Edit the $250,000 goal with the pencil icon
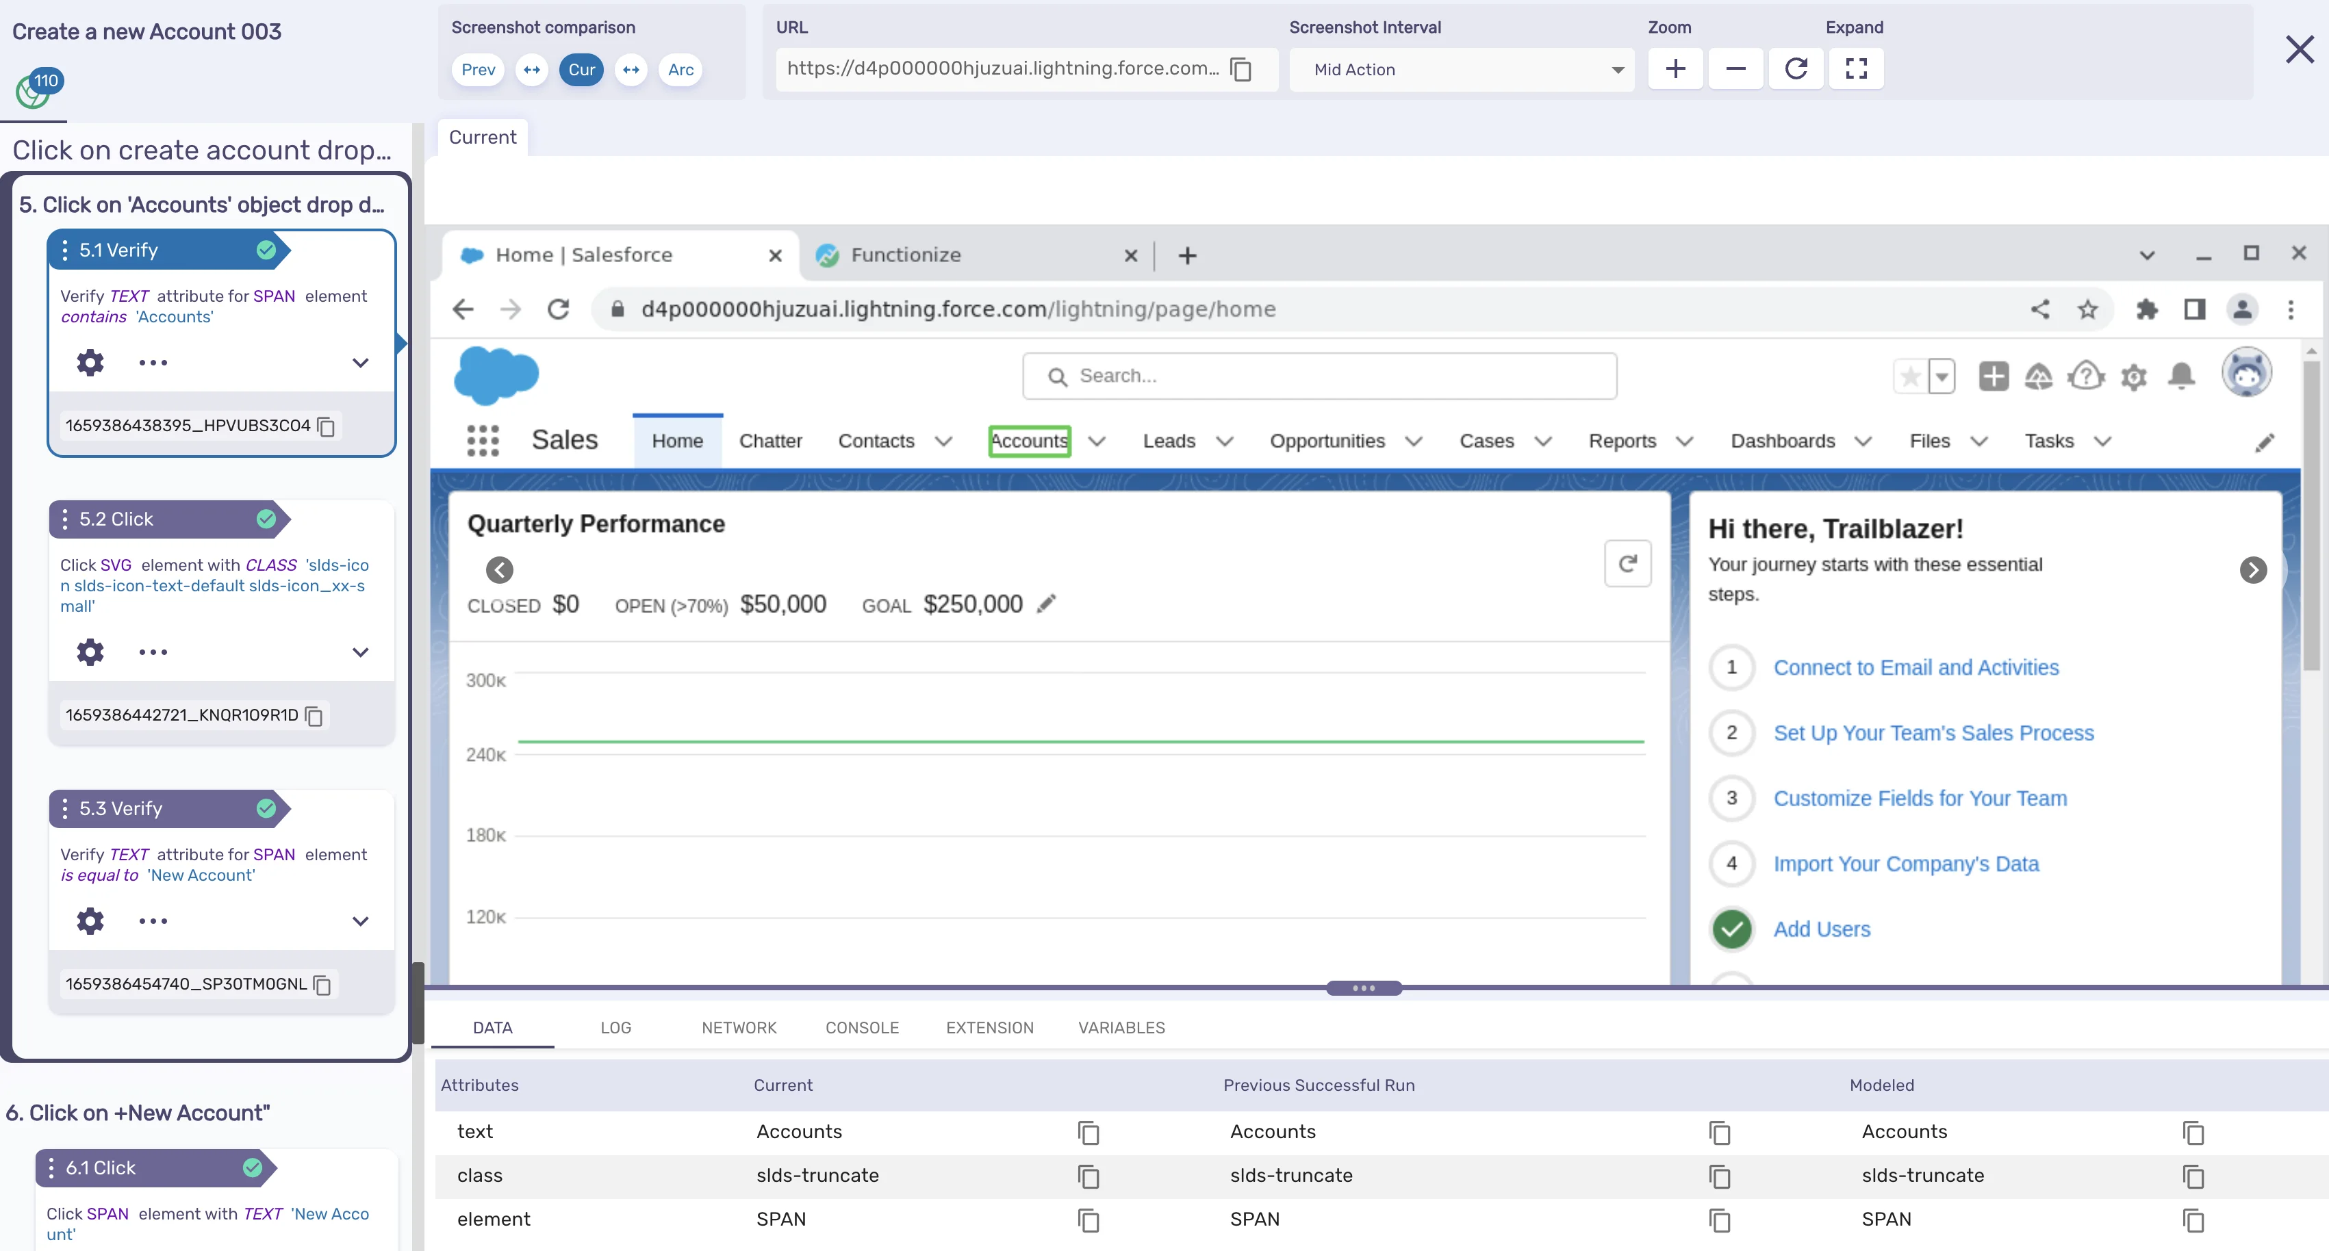 1047,603
